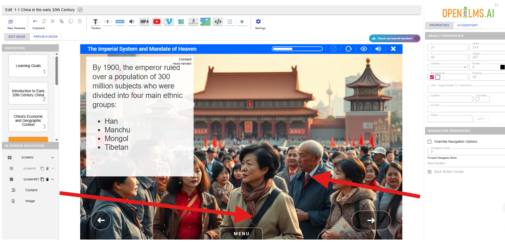Check Override Navigation Options
Image resolution: width=505 pixels, height=242 pixels.
click(x=429, y=142)
